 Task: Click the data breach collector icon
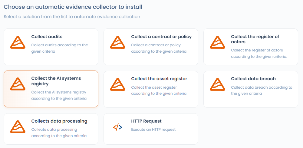217,84
